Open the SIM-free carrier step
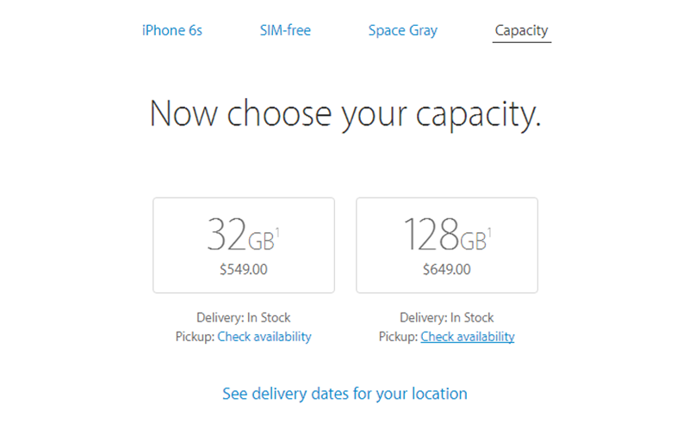 click(285, 31)
